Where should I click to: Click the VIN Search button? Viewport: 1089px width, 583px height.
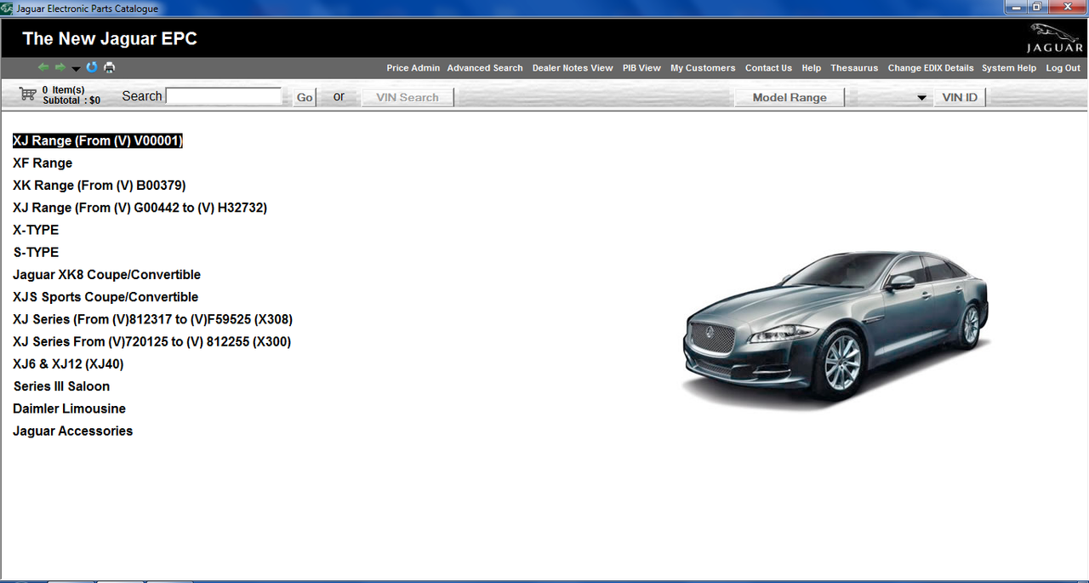(408, 97)
